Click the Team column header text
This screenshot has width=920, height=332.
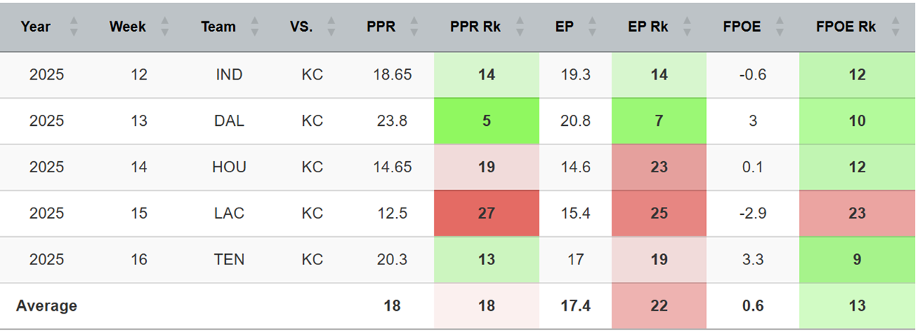click(x=218, y=27)
